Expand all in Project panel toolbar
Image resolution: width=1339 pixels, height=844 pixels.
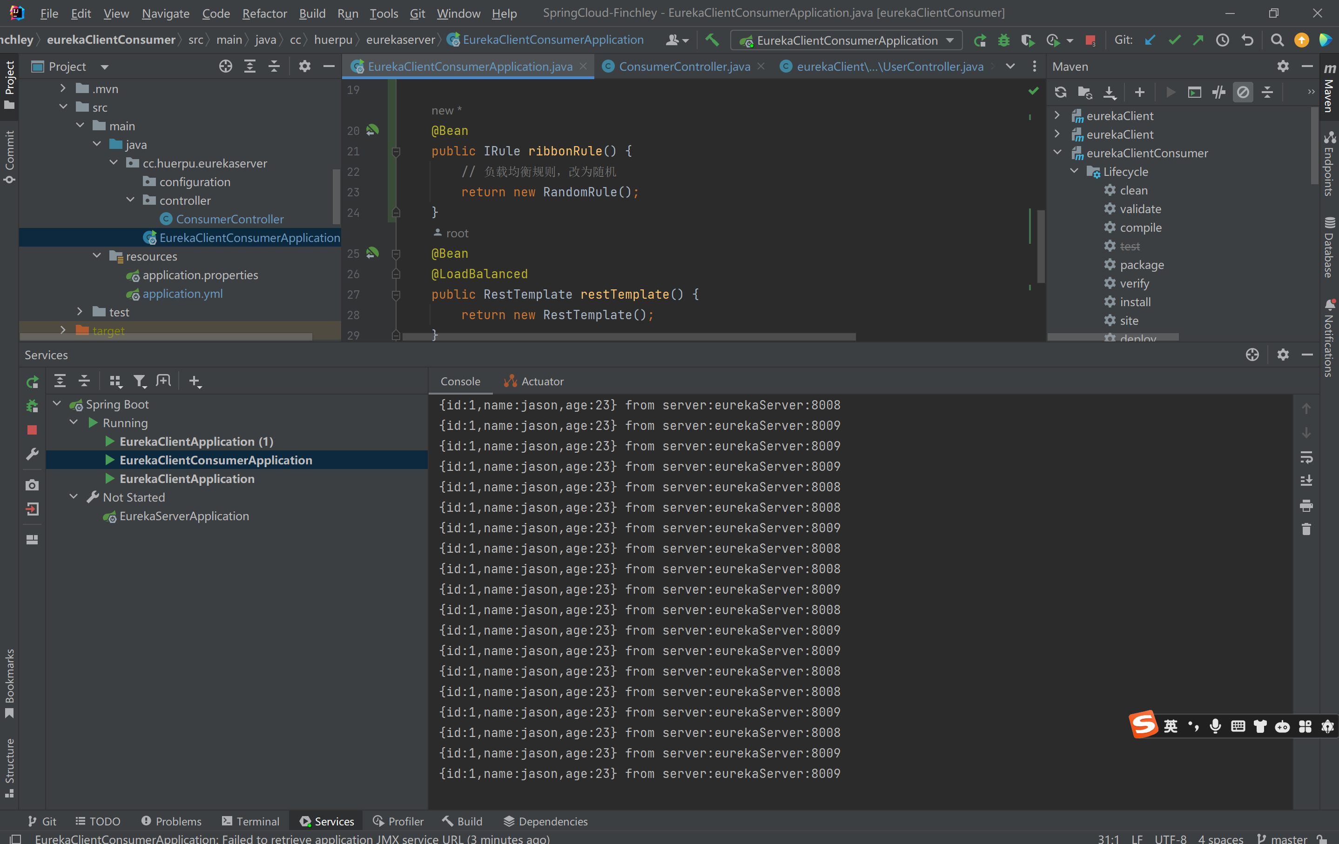[249, 67]
